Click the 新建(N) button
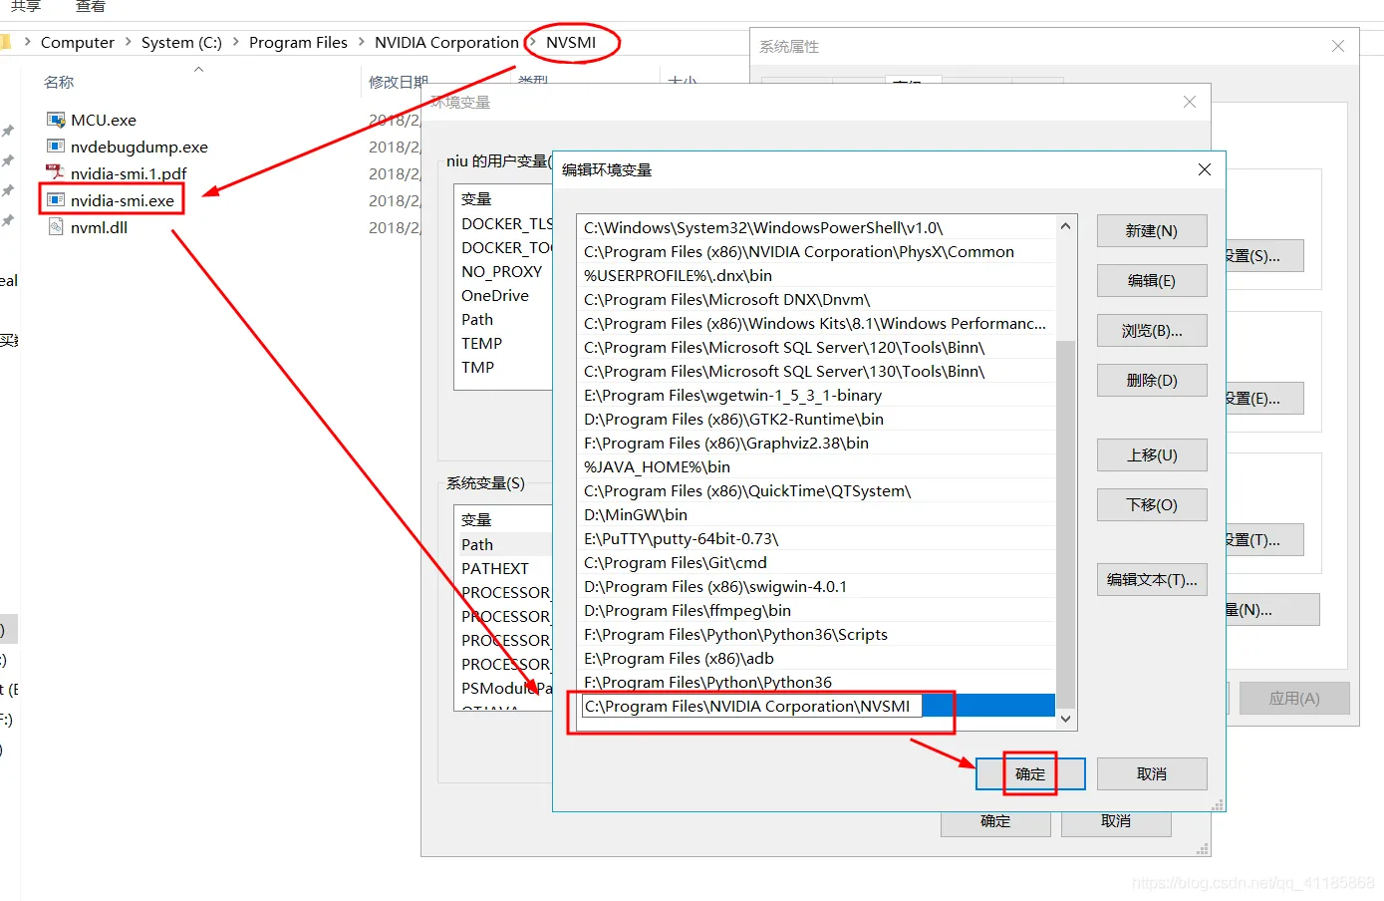This screenshot has height=901, width=1384. point(1152,230)
